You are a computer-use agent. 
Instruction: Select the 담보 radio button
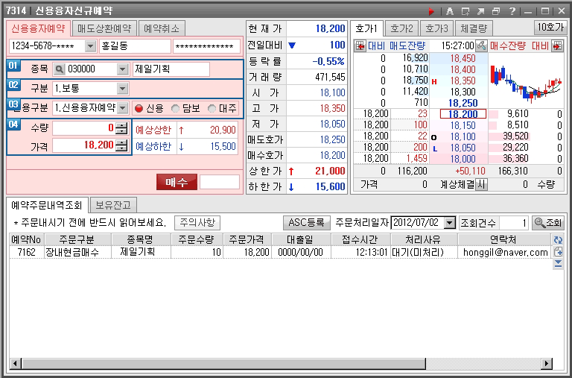tap(176, 108)
